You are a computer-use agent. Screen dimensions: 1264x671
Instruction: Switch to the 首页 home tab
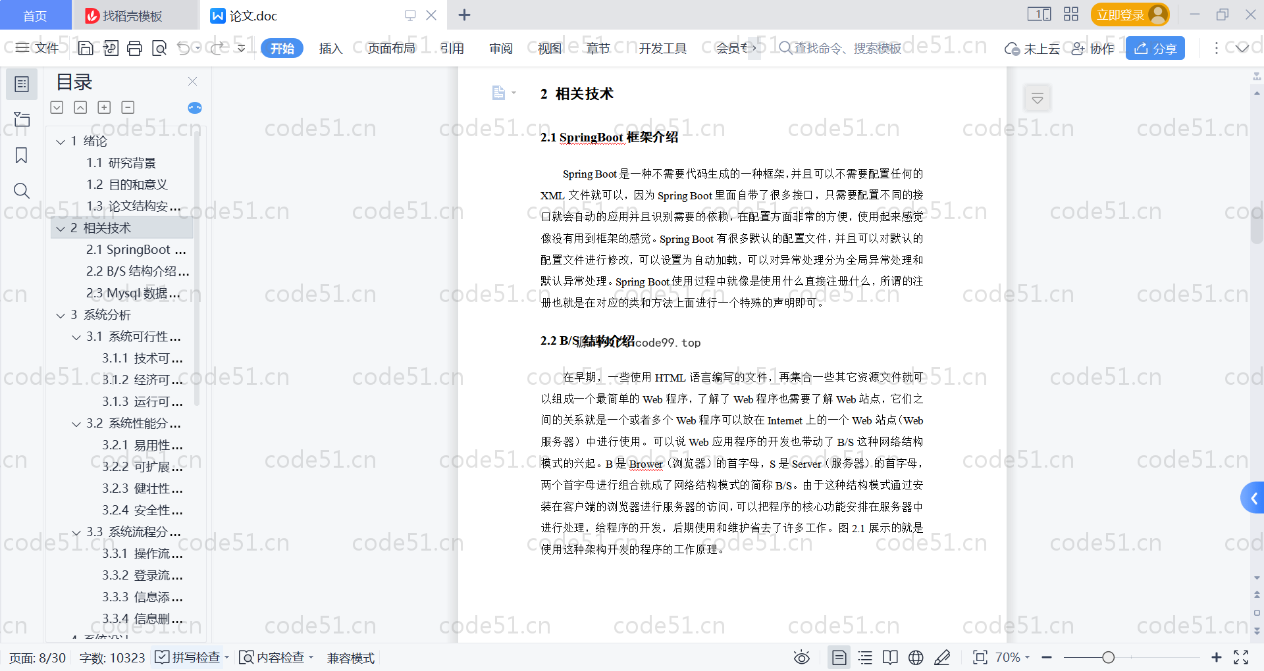35,15
